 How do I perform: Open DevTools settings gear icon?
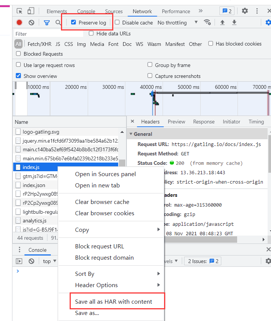(x=245, y=11)
